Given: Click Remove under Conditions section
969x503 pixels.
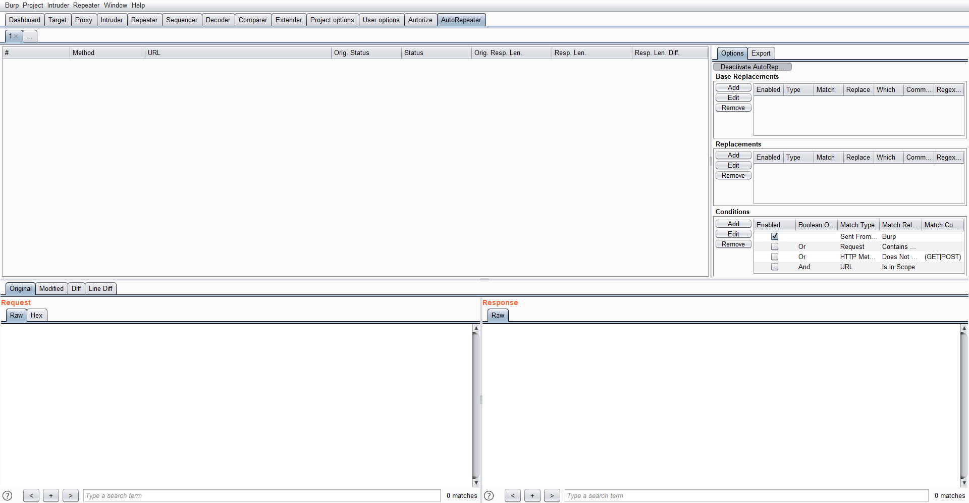Looking at the screenshot, I should 733,244.
